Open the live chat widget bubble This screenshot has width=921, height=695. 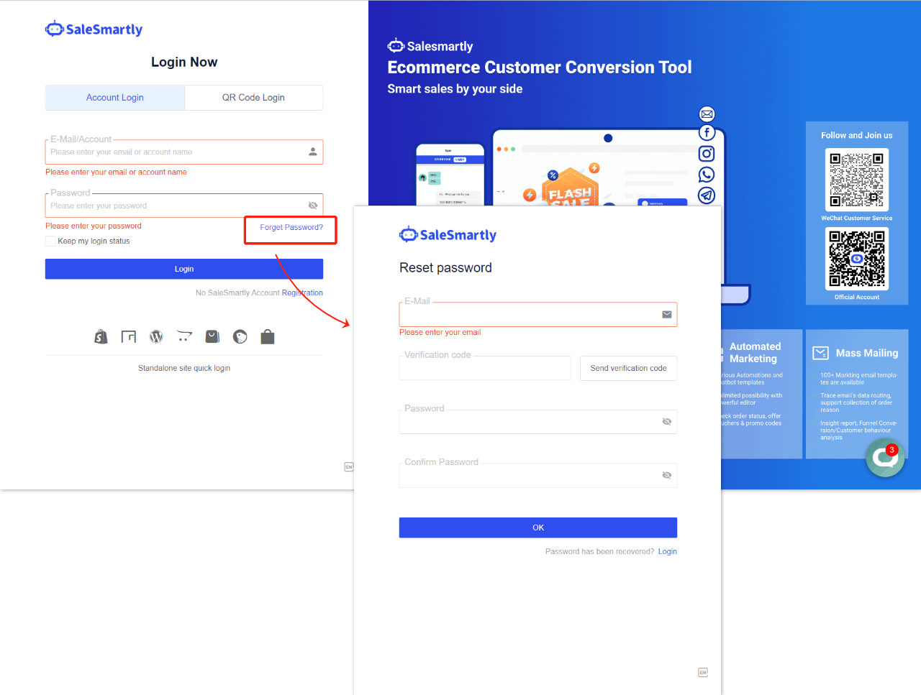885,458
